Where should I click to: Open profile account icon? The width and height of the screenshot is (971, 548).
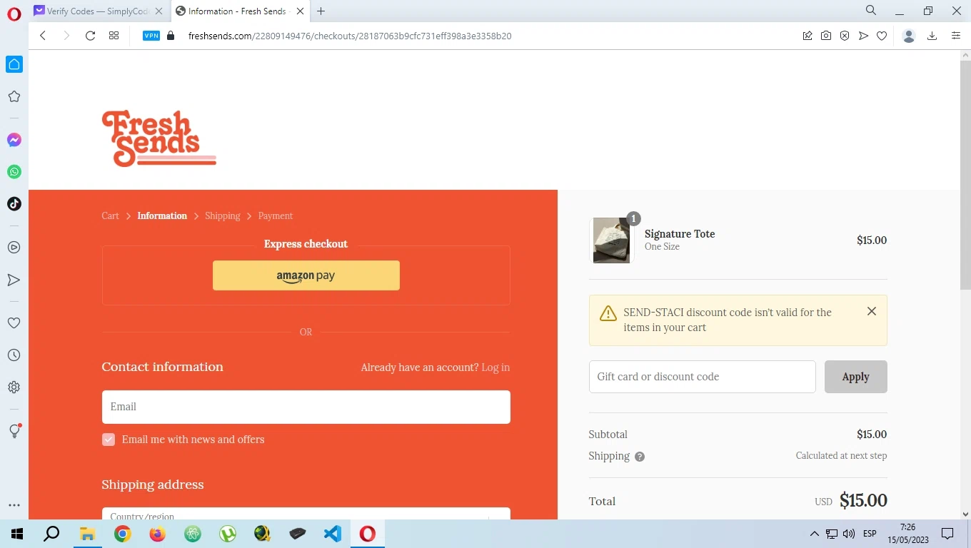[909, 36]
